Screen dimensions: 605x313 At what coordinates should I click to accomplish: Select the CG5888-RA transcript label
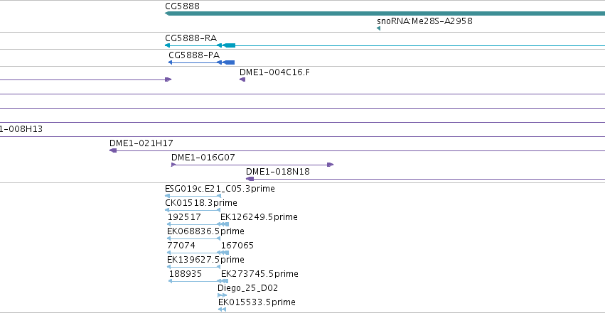tap(191, 38)
